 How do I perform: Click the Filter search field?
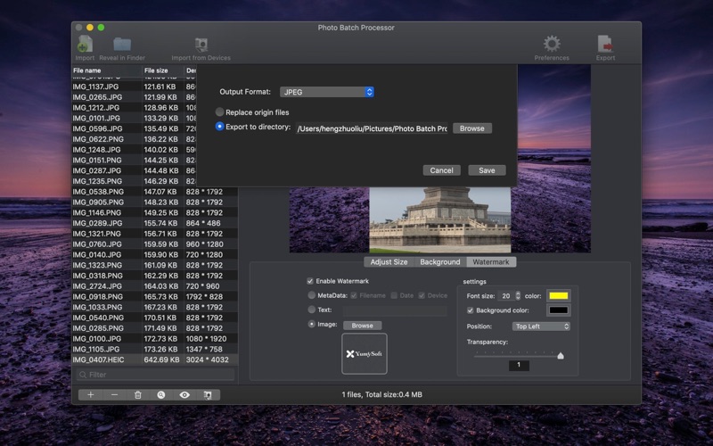click(155, 375)
